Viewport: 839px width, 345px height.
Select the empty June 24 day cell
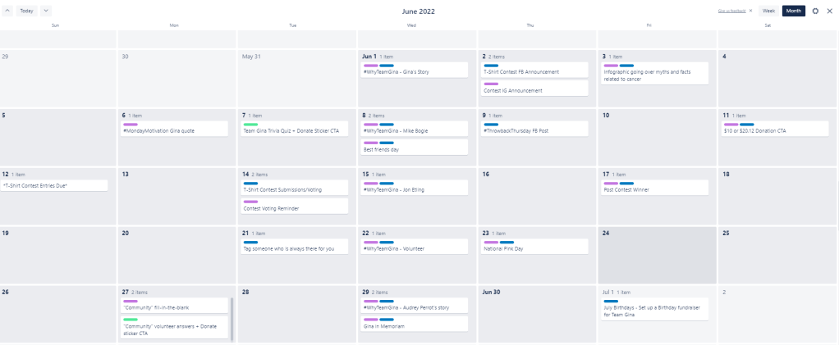tap(657, 262)
